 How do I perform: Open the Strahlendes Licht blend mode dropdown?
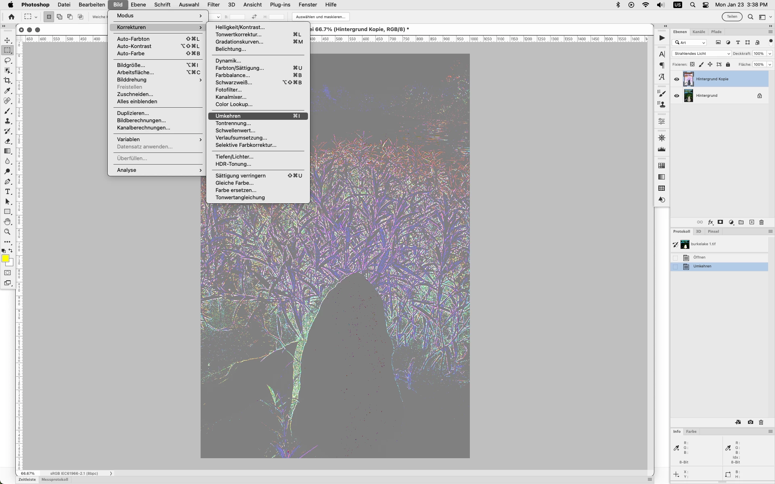(702, 54)
